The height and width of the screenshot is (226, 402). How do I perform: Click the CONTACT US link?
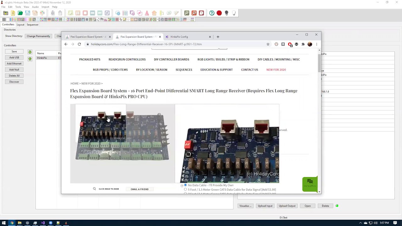(249, 70)
